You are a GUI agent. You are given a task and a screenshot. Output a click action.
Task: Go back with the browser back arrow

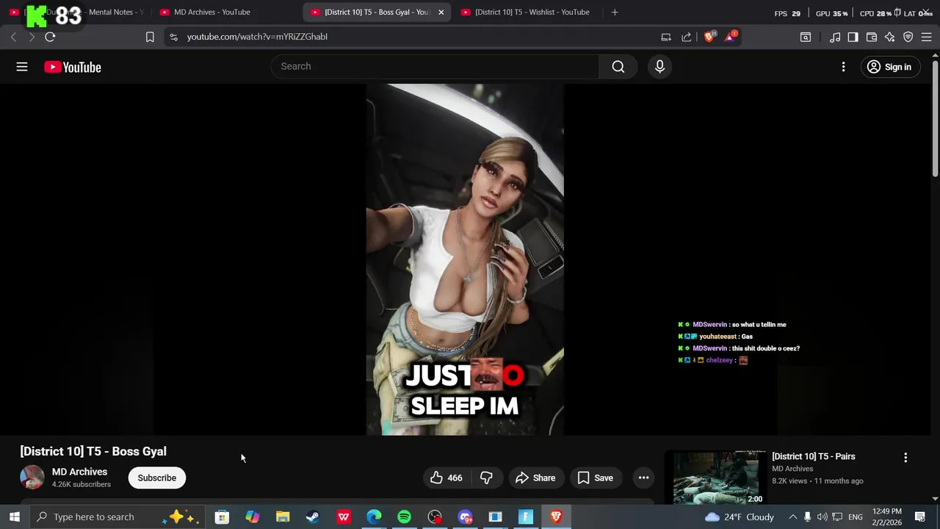point(13,37)
